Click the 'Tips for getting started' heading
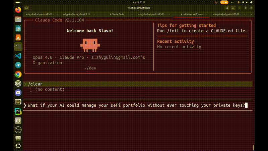This screenshot has height=151, width=268. pyautogui.click(x=186, y=26)
